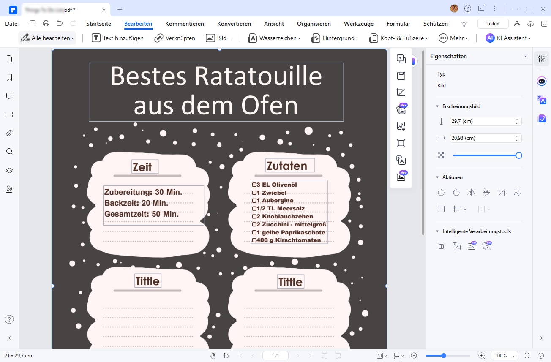
Task: Click the crop icon in Aktionen
Action: point(502,193)
